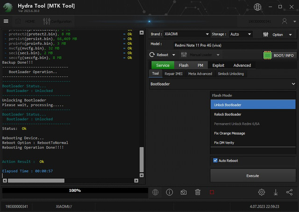Click 'XIAOMI//' in the status bar
The image size is (299, 212).
[x=64, y=206]
